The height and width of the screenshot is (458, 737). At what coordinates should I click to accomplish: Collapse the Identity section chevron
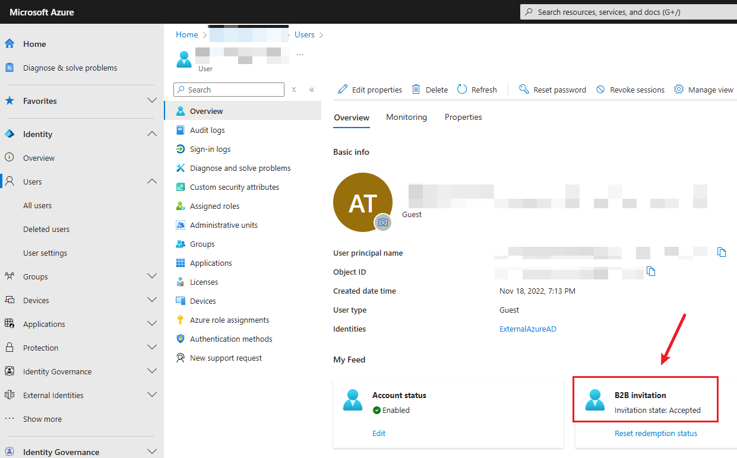[x=152, y=134]
